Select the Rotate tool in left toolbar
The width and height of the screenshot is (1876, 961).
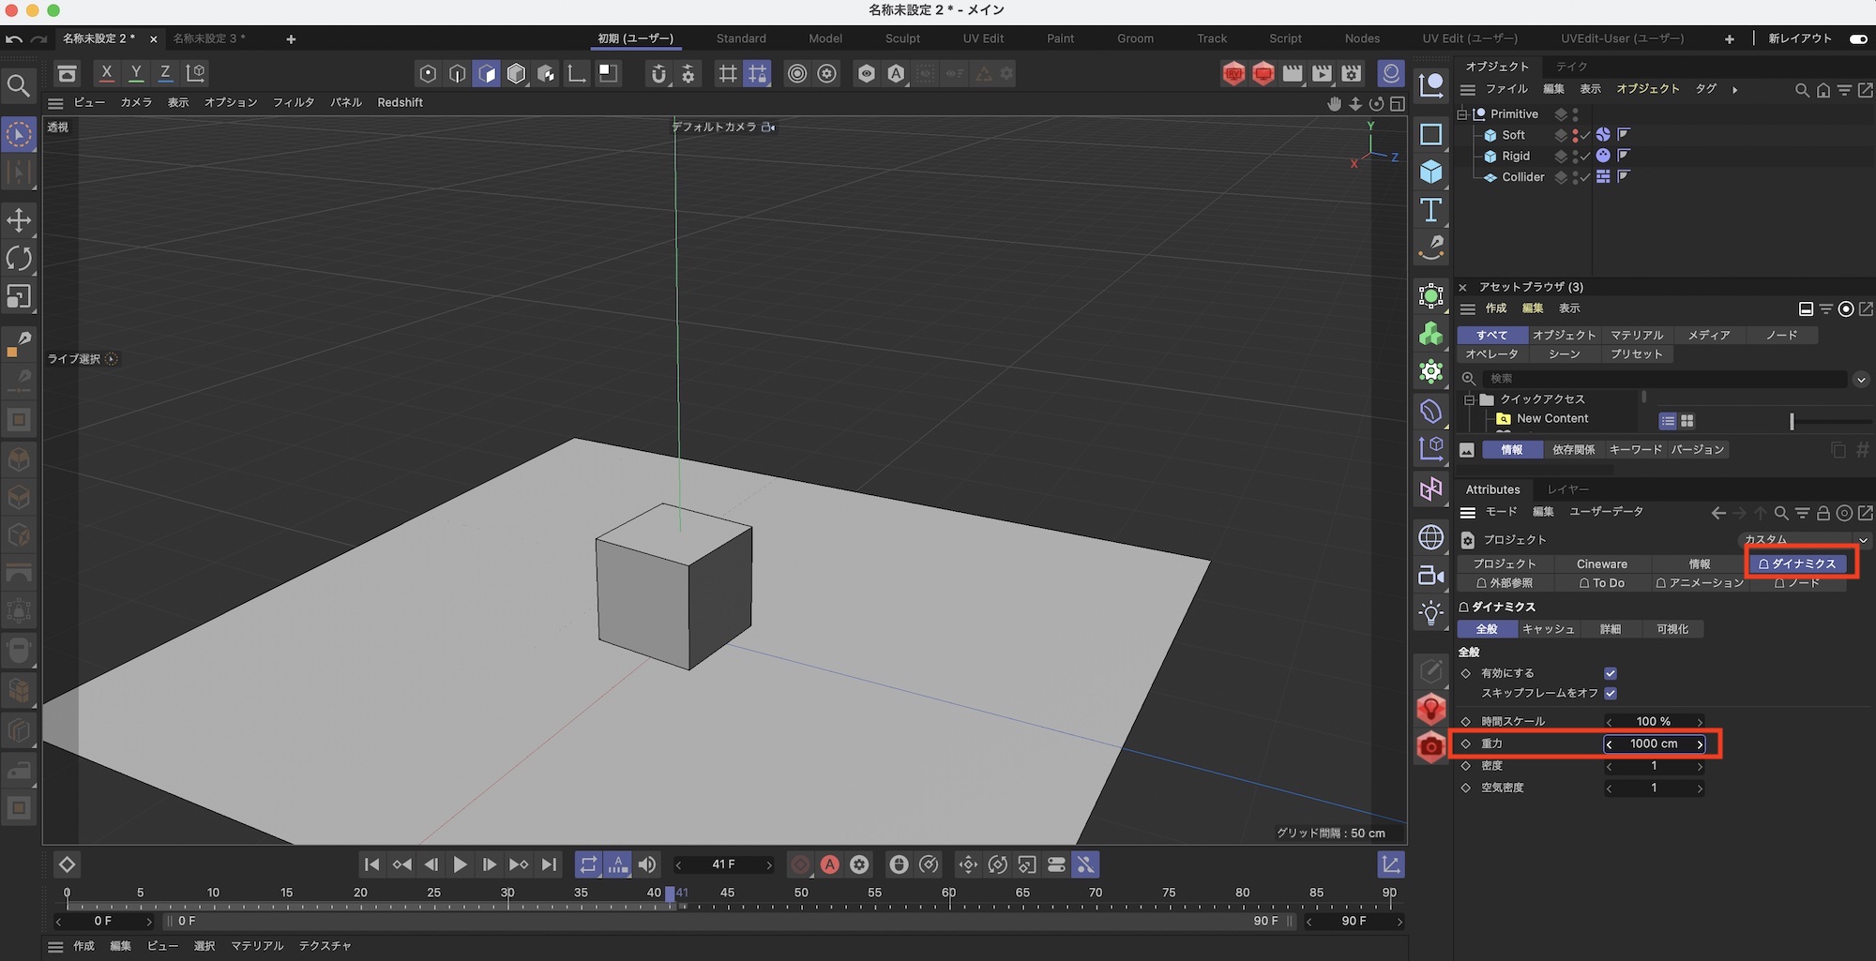[x=19, y=259]
